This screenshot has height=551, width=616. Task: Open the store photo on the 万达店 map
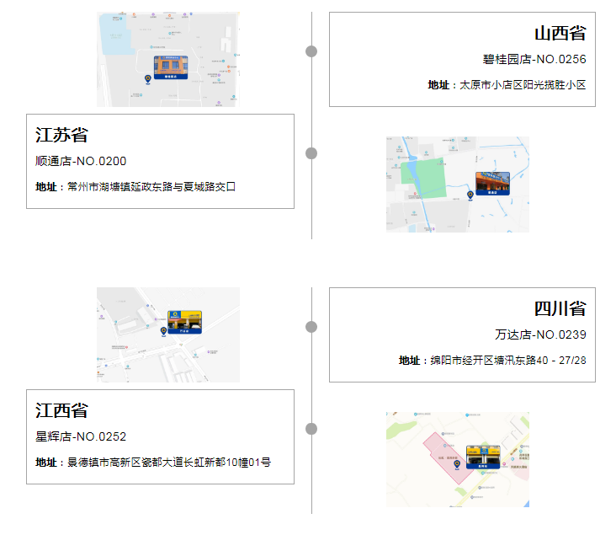coord(184,320)
